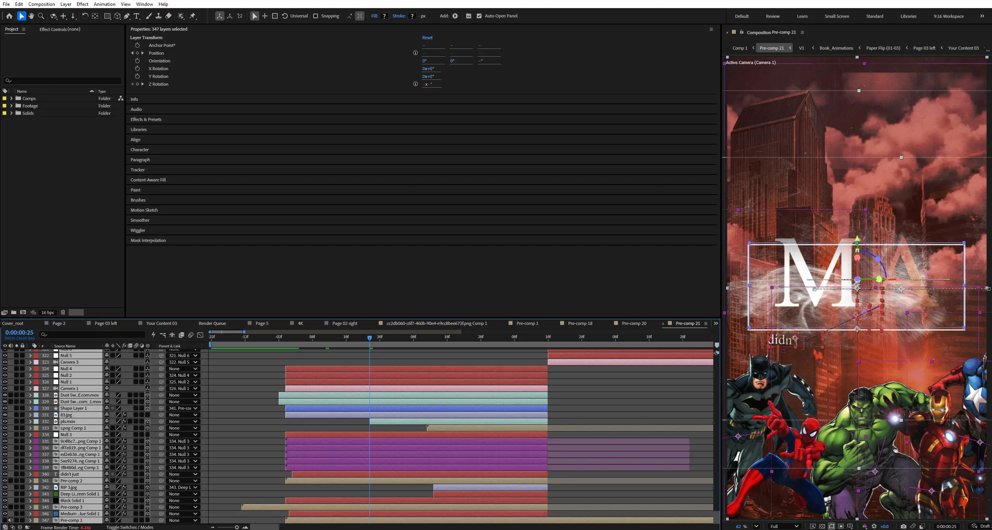Screen dimensions: 992x530
Task: Toggle the Orientation stopwatch
Action: pyautogui.click(x=137, y=61)
